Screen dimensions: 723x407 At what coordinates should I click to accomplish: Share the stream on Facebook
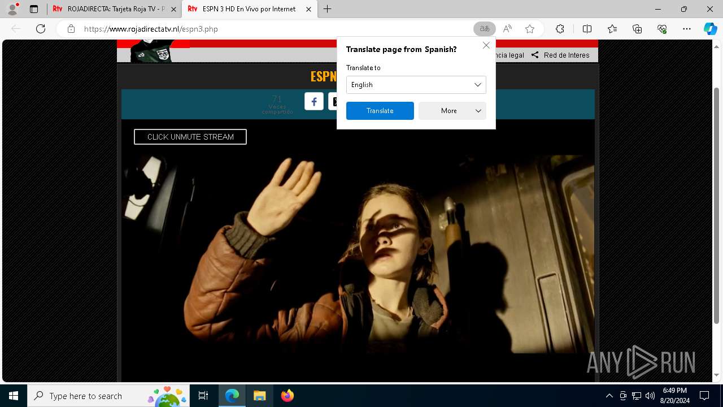pyautogui.click(x=314, y=101)
